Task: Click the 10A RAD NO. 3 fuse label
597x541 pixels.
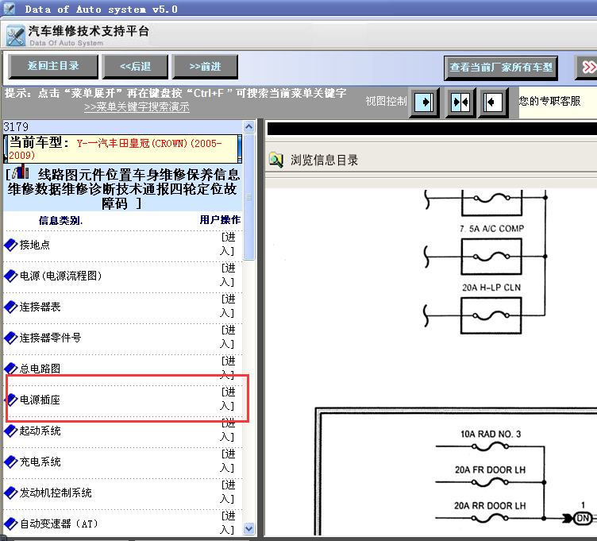Action: point(491,434)
